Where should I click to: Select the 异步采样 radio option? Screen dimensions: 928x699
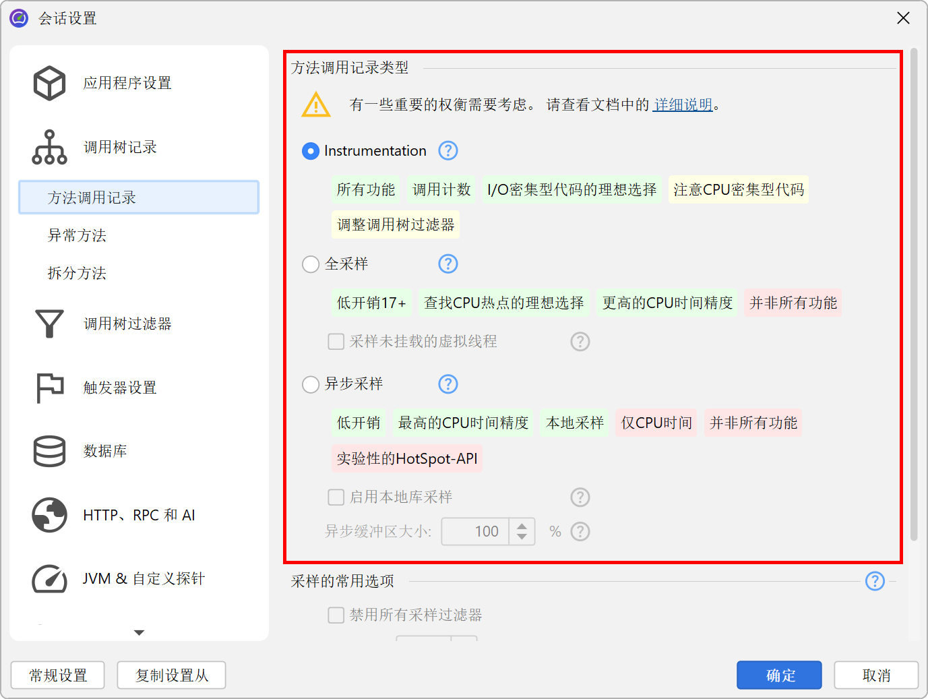[x=311, y=384]
